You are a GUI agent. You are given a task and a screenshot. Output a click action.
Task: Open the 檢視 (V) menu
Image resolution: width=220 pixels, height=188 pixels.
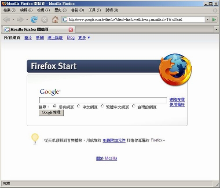[x=44, y=10]
